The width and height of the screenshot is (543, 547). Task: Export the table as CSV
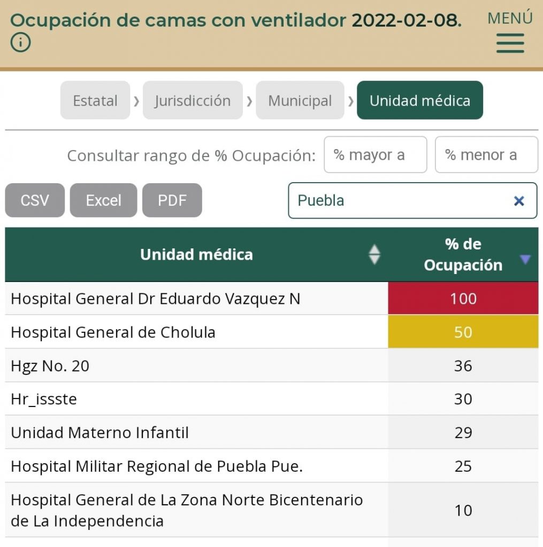(x=34, y=200)
